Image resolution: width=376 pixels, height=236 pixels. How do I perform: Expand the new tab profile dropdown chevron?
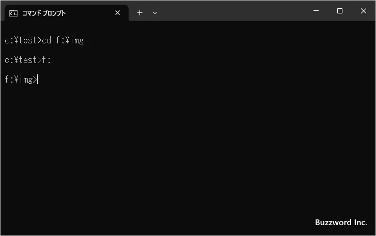click(x=155, y=13)
